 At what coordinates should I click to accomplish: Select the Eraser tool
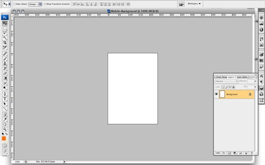[5, 73]
